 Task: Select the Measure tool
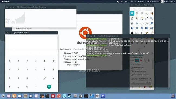(x=132, y=23)
